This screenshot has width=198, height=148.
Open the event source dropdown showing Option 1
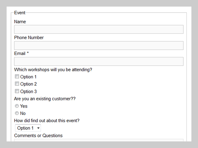[x=28, y=128]
